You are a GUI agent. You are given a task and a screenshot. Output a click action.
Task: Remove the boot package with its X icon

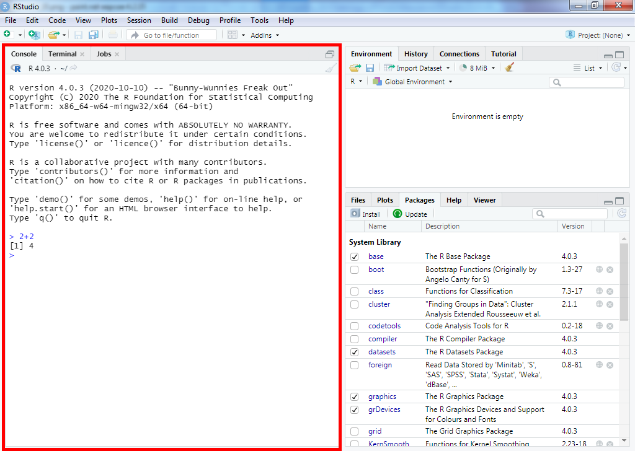(610, 269)
